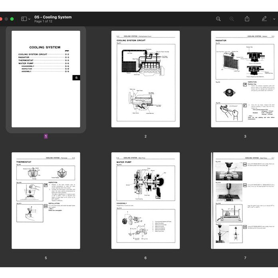The image size is (278, 278).
Task: Click the page number 6 label
Action: coord(145,258)
